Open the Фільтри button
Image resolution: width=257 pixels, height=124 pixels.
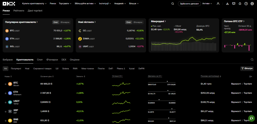click(247, 69)
